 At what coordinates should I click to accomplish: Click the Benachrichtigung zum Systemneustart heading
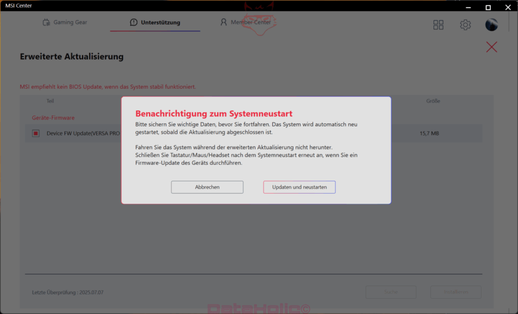coord(214,114)
